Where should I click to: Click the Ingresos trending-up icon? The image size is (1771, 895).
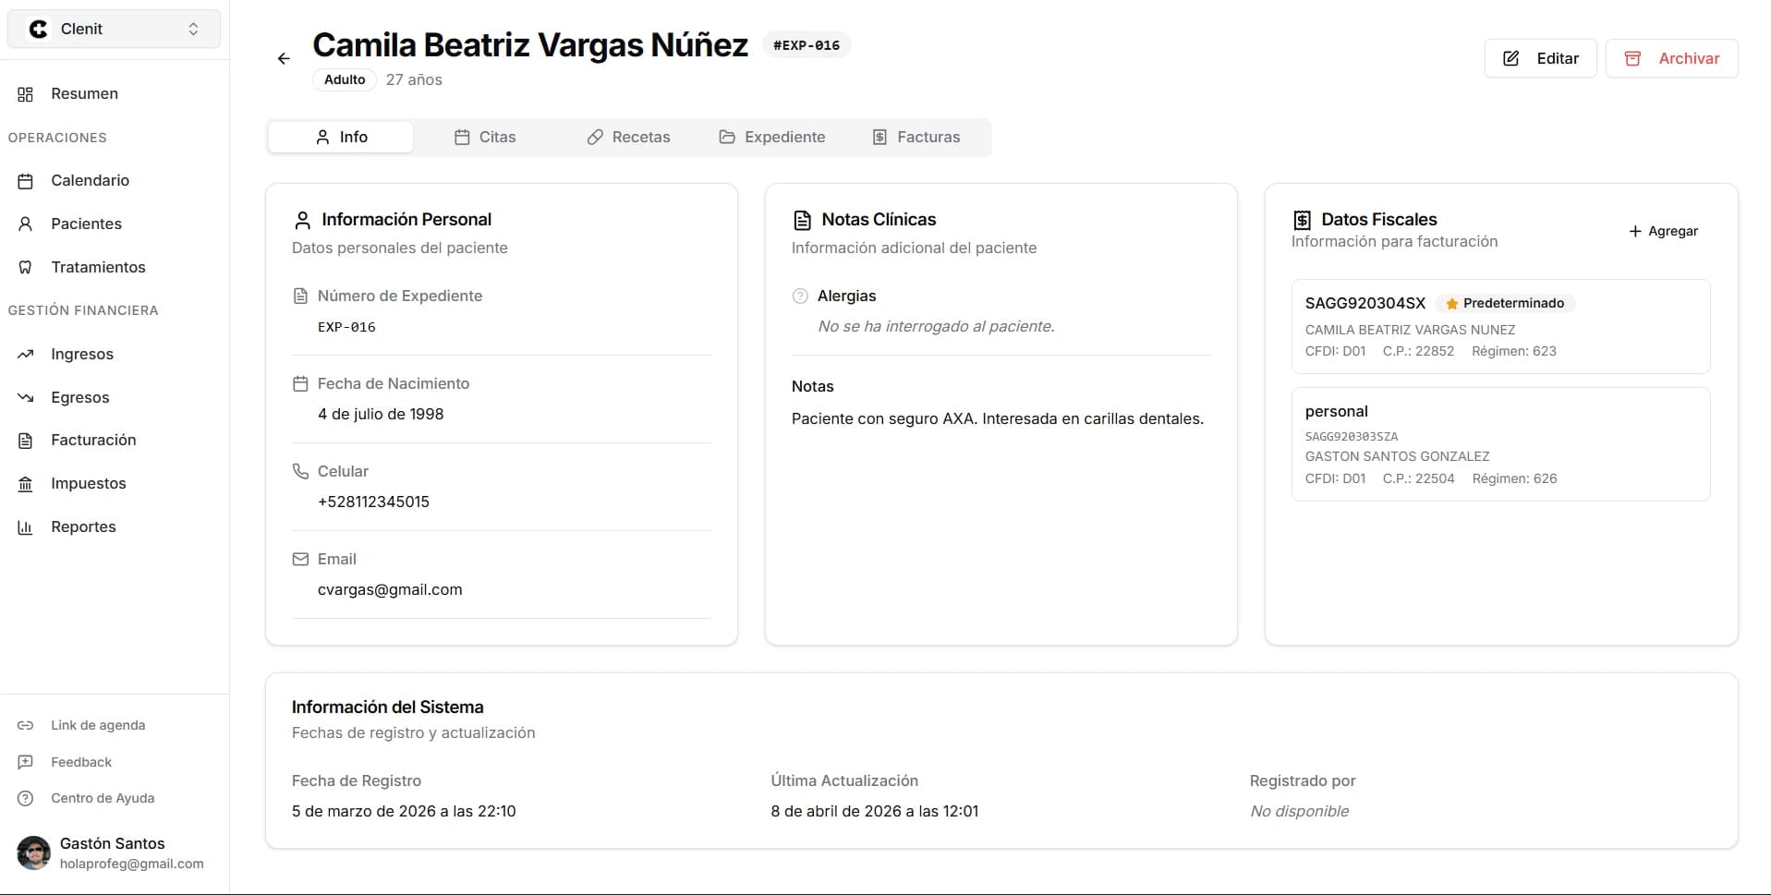(26, 354)
